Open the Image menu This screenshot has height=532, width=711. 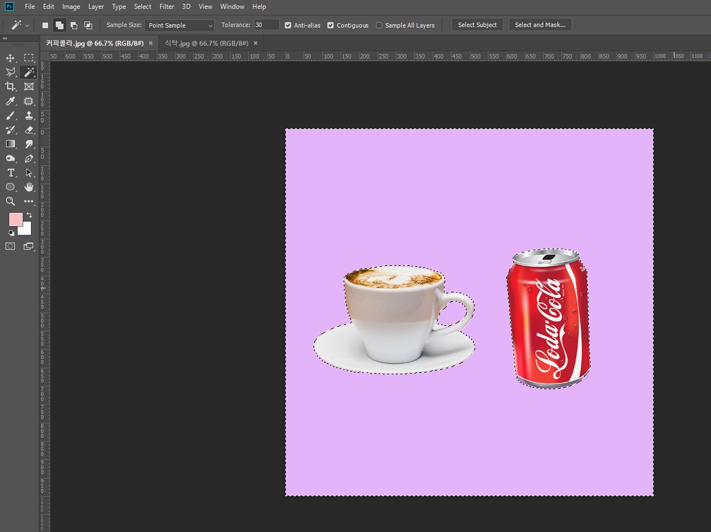click(x=71, y=7)
